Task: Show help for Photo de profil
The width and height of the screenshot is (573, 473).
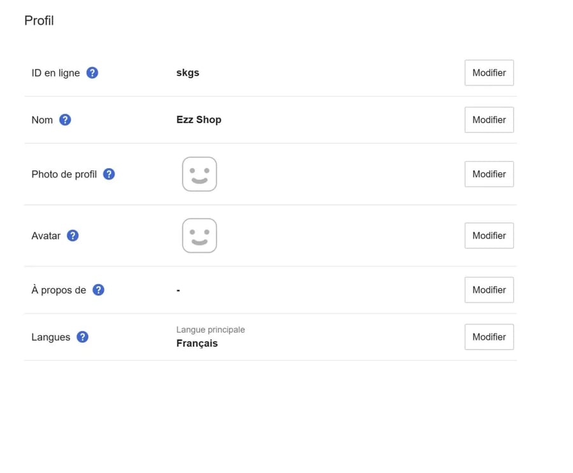Action: tap(109, 174)
